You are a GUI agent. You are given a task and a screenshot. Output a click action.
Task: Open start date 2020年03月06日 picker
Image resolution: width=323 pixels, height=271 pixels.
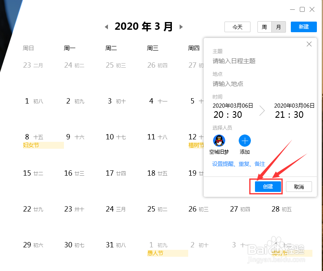[x=233, y=106]
